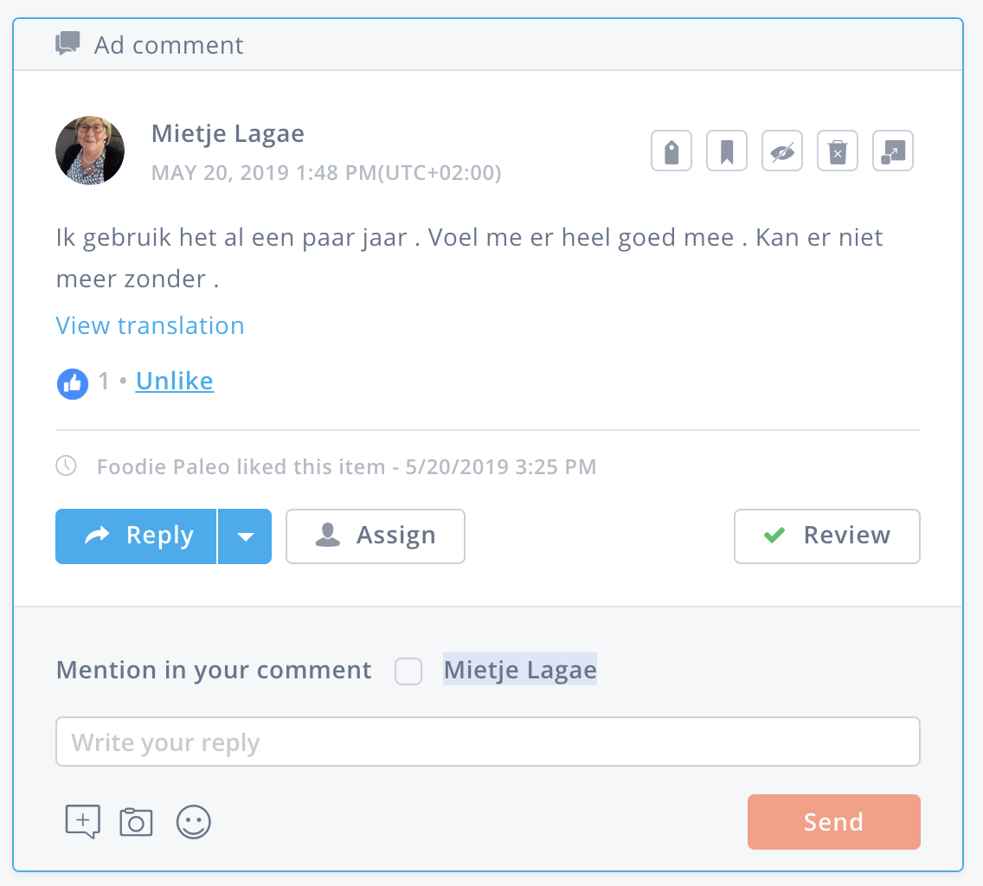Bookmark the comment with the bookmark icon
This screenshot has width=983, height=886.
pos(727,151)
